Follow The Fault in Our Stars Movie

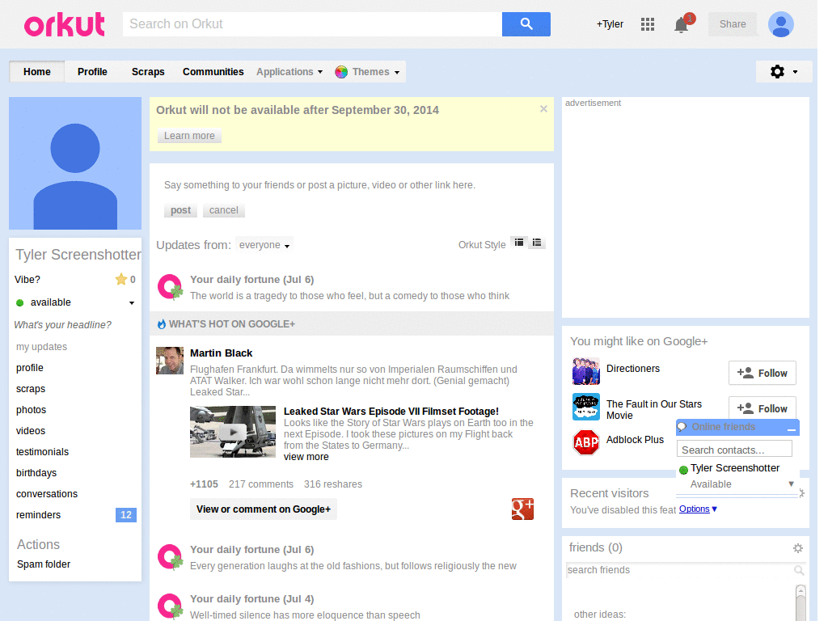[762, 408]
